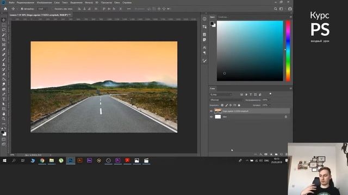Select the Type tool
The image size is (348, 195).
click(4, 99)
